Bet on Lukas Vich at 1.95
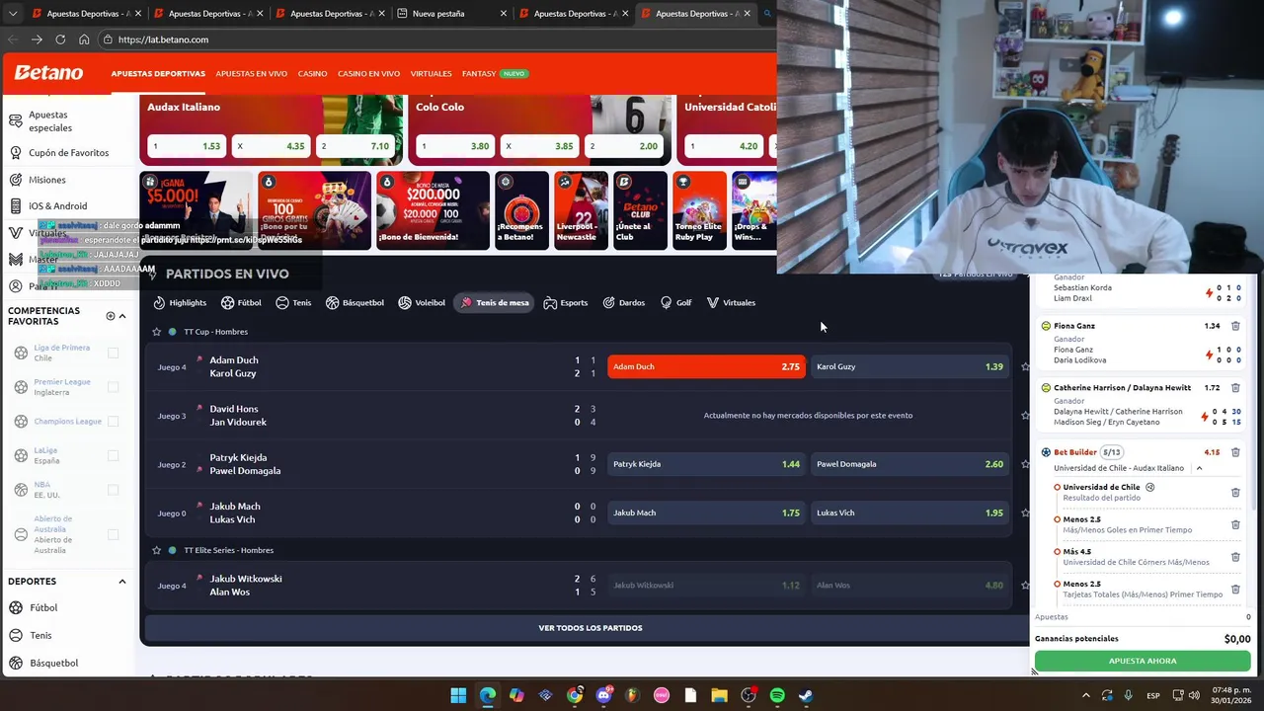Screen dimensions: 1264x711 coord(909,513)
